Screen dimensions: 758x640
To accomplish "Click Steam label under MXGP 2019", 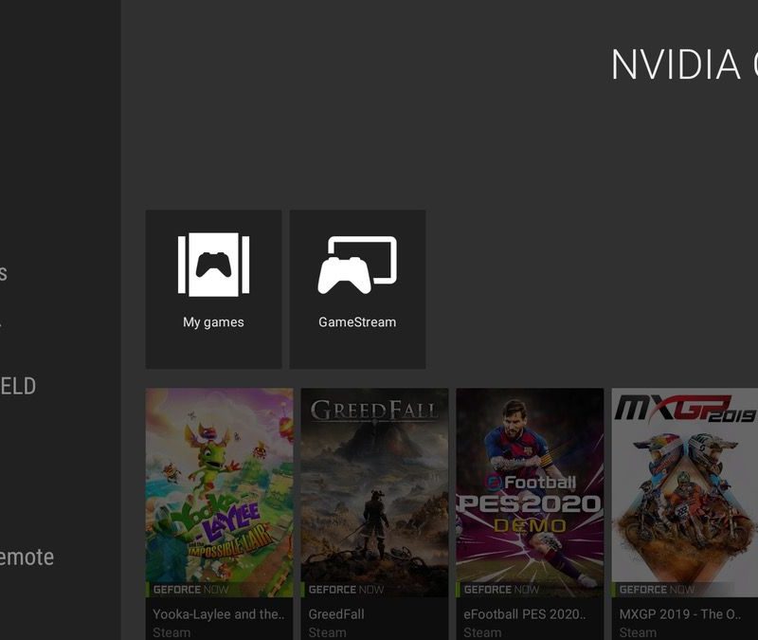I will (x=638, y=632).
